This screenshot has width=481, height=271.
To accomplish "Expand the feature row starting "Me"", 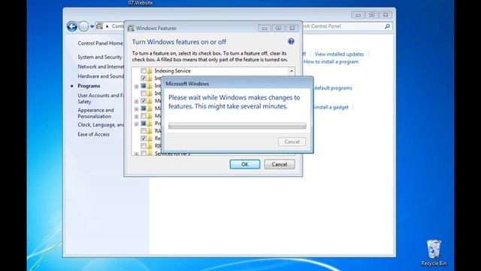I will [136, 102].
